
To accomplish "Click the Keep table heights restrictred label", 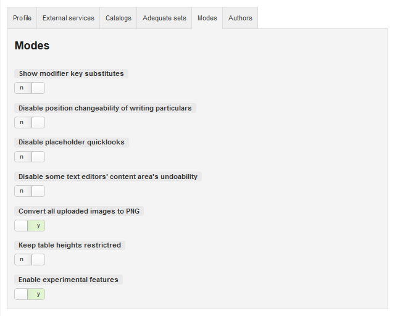I will 70,245.
